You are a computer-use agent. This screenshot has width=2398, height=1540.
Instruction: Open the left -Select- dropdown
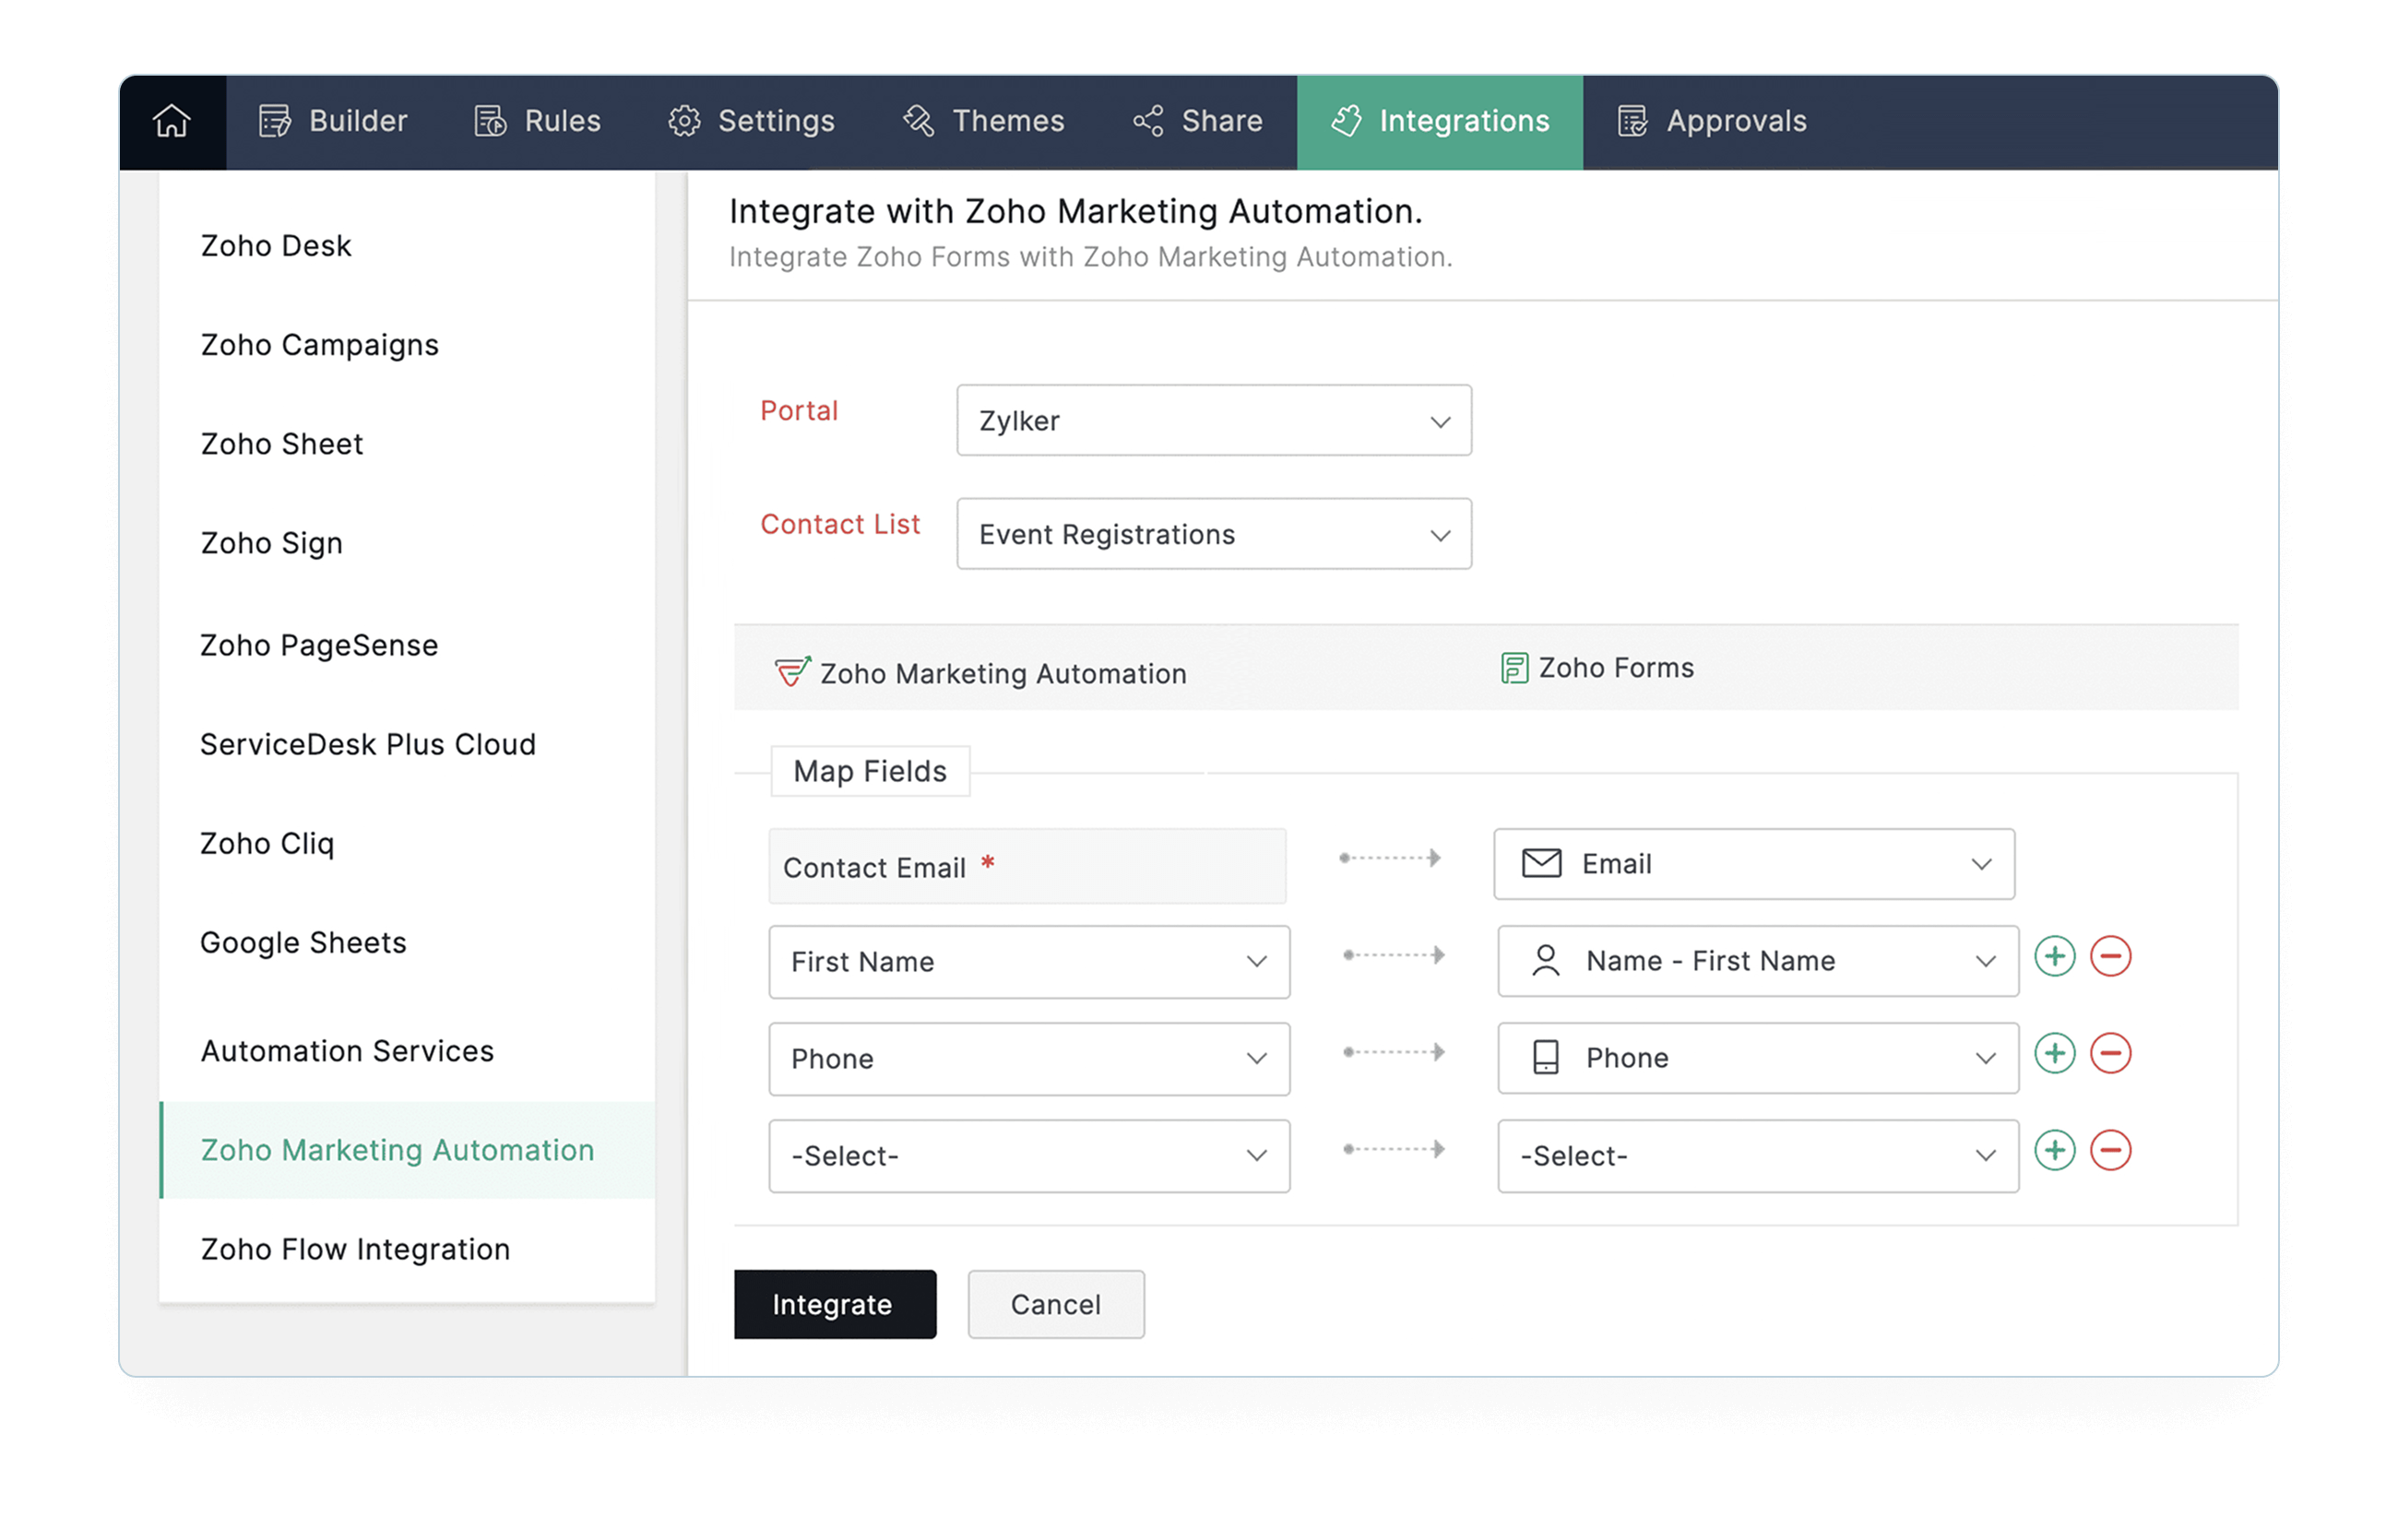click(1029, 1156)
